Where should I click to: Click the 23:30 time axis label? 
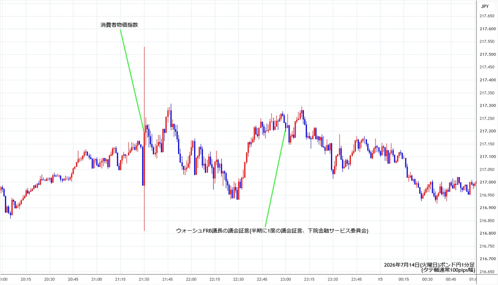tap(333, 279)
